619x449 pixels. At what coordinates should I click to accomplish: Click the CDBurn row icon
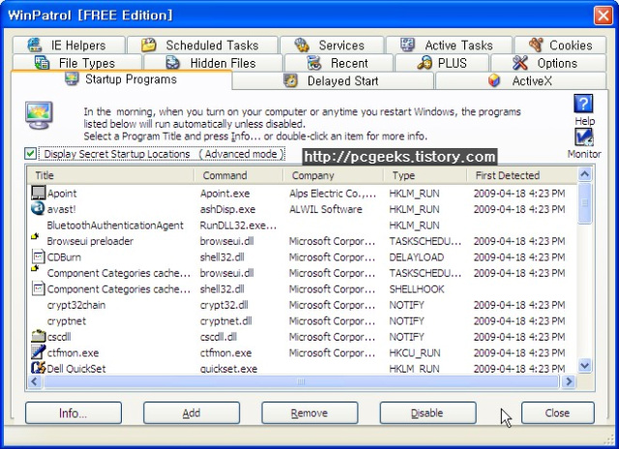point(39,256)
